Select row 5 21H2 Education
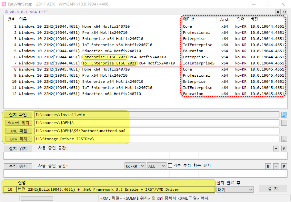291x202 pixels. [x=145, y=51]
